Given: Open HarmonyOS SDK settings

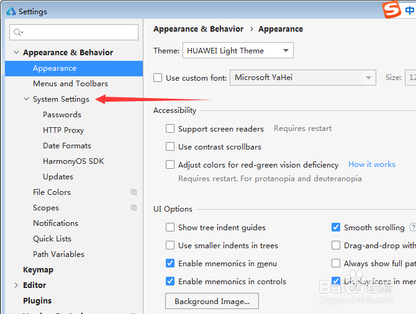Looking at the screenshot, I should point(73,161).
